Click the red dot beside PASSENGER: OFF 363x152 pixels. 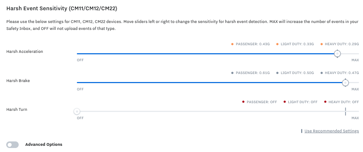coord(243,102)
